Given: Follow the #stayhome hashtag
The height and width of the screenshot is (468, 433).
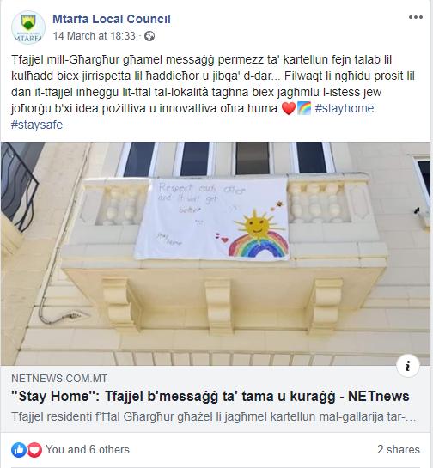Looking at the screenshot, I should pos(345,108).
